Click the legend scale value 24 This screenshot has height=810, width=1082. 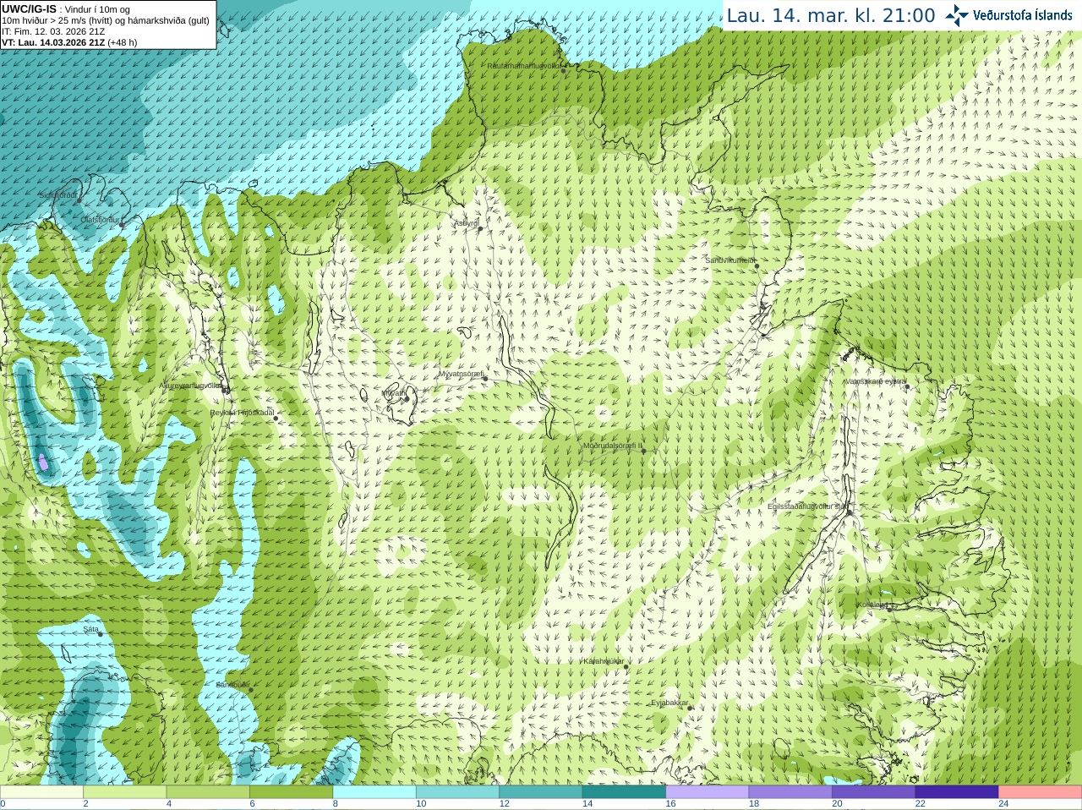coord(1003,804)
